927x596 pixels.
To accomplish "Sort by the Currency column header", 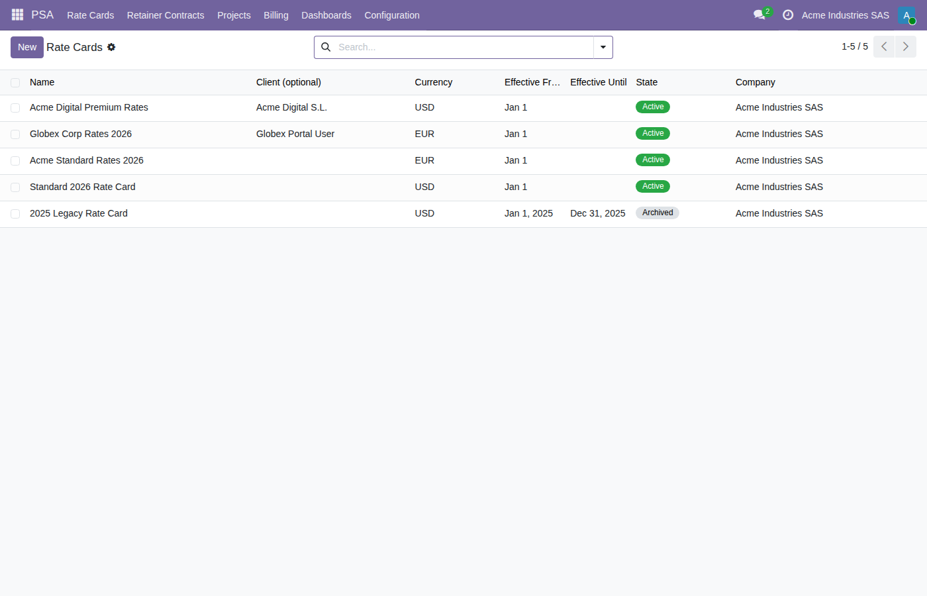I will [x=434, y=82].
